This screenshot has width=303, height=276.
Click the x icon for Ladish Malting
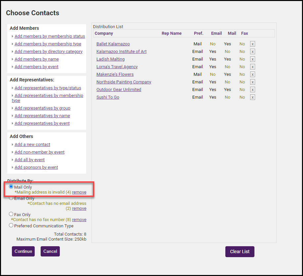coord(252,59)
